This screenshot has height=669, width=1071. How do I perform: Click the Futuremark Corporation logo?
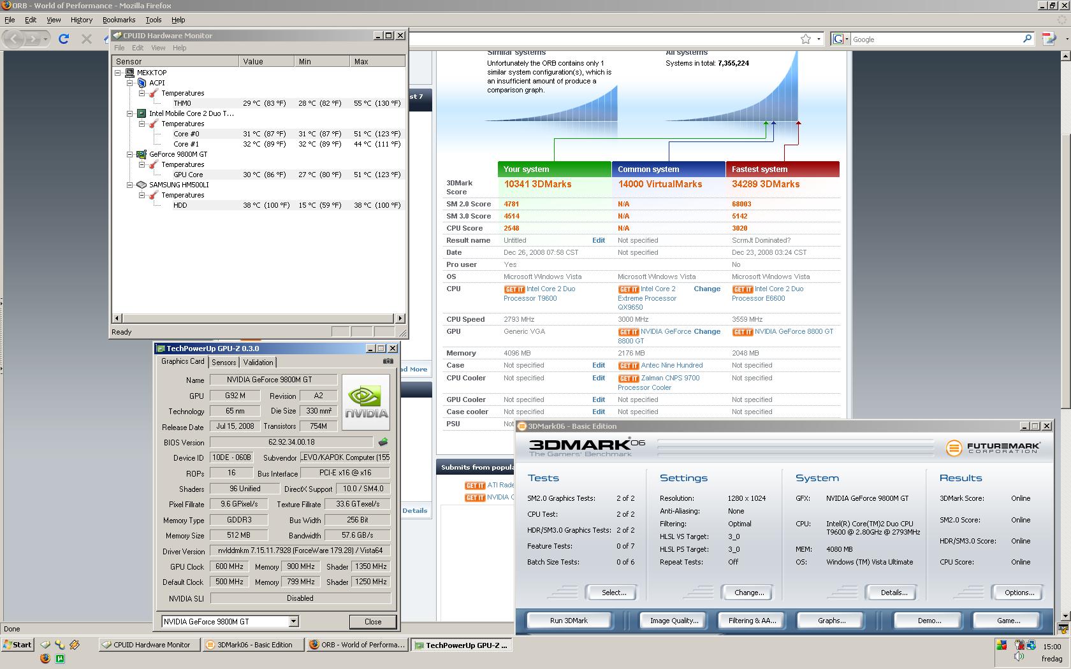point(993,448)
